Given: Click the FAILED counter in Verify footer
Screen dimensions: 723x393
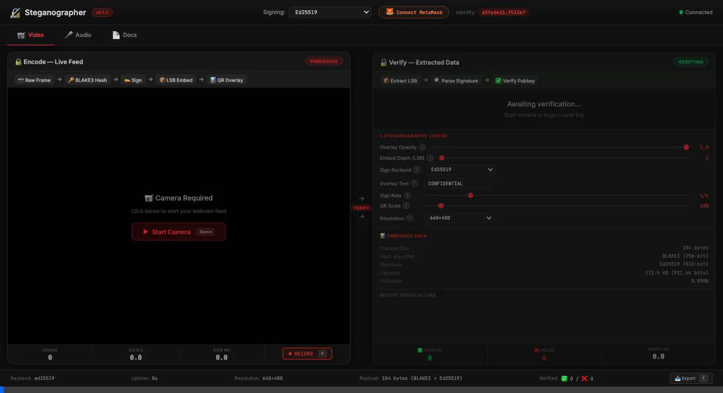Looking at the screenshot, I should tap(544, 354).
